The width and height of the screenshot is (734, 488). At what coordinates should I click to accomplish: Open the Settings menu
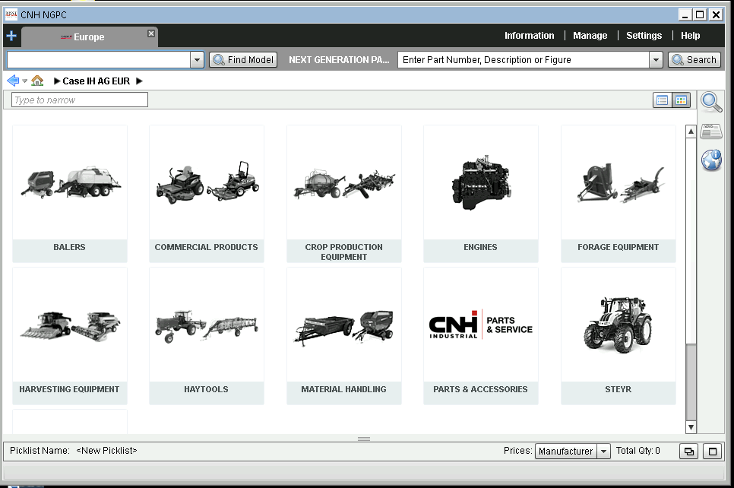(644, 36)
